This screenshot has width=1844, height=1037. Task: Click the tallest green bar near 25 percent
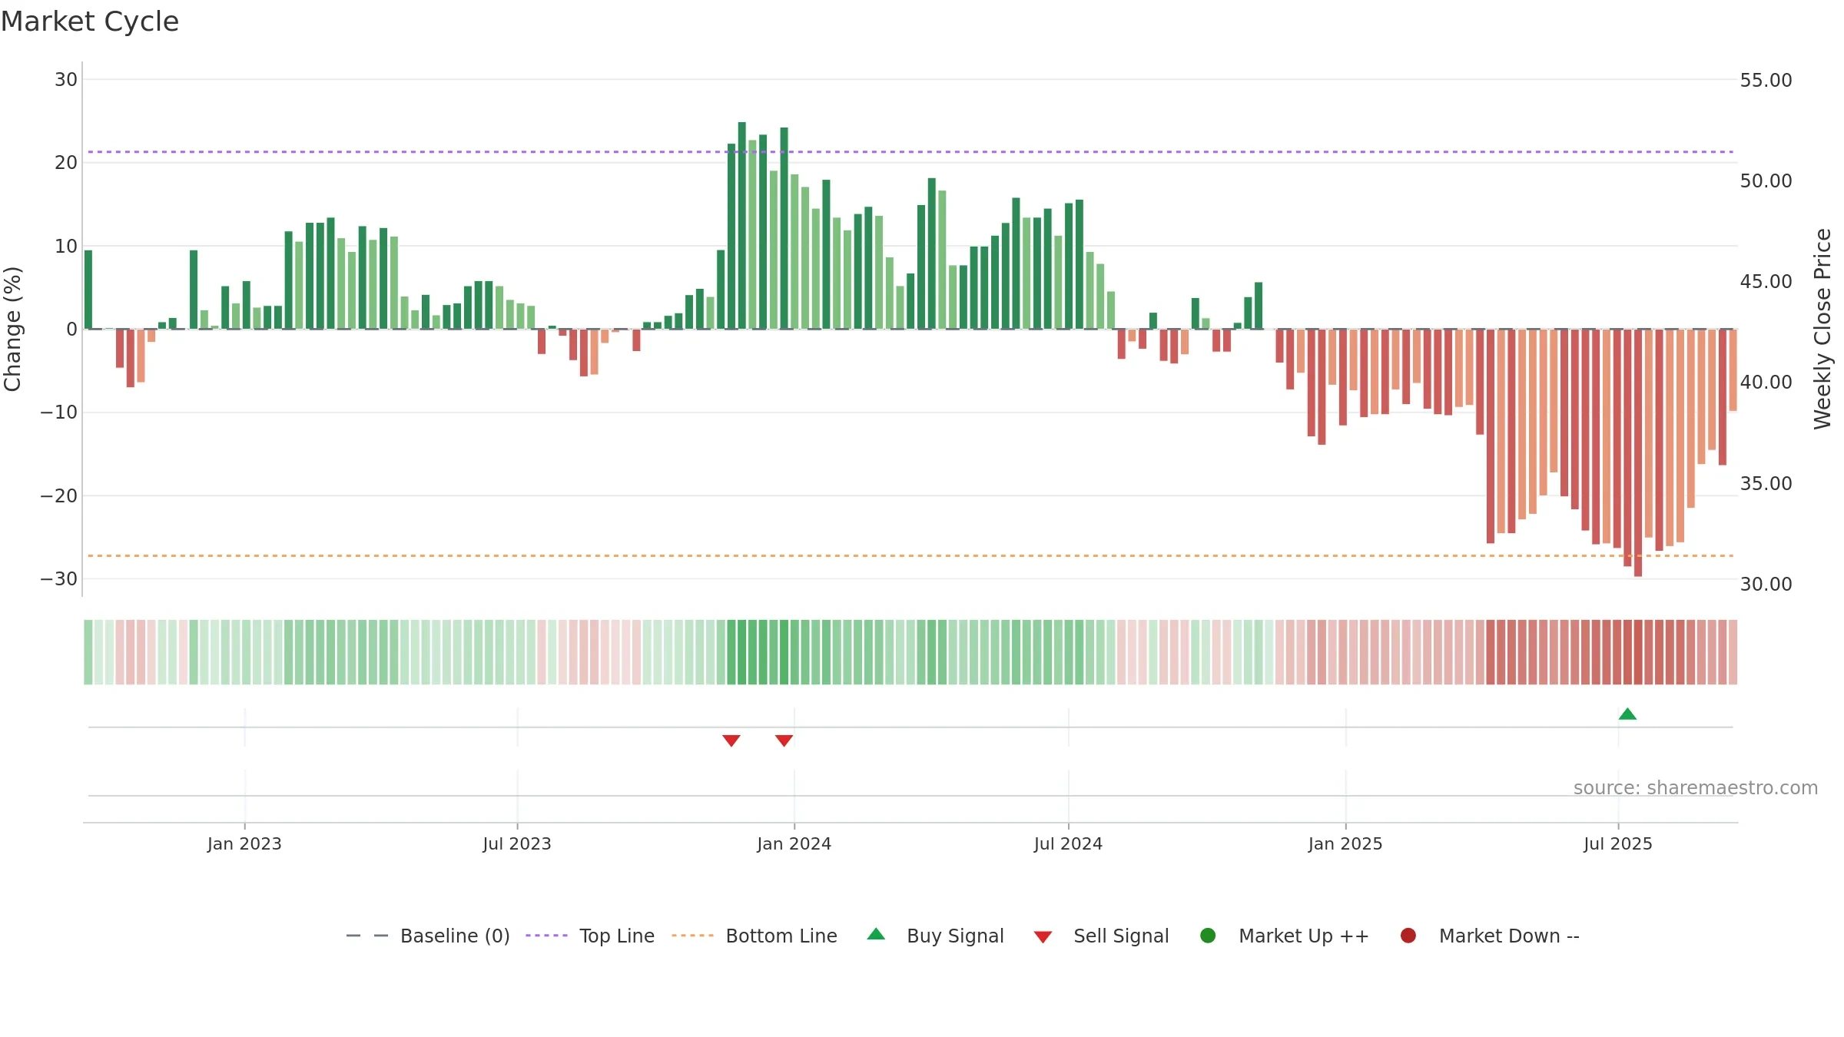point(741,226)
